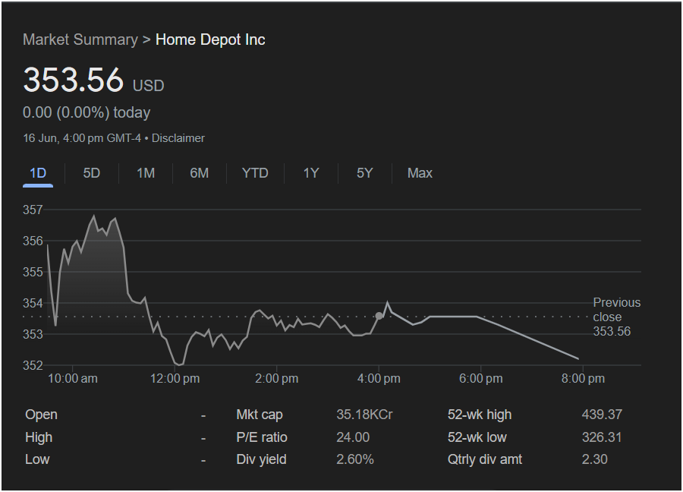The height and width of the screenshot is (492, 683).
Task: Show the 6M price history
Action: point(199,173)
